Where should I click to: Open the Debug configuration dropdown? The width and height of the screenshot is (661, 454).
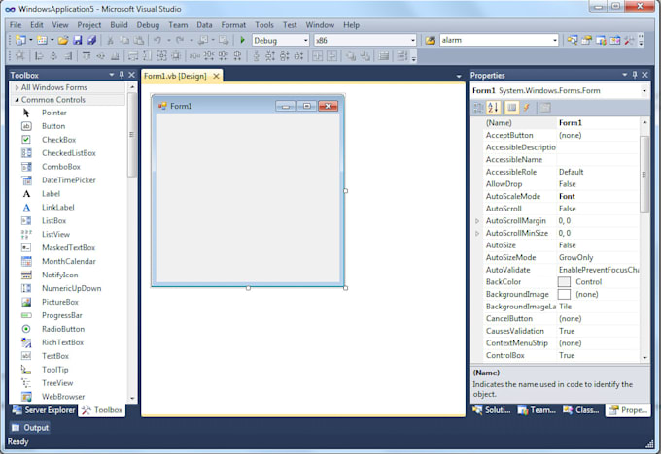point(280,41)
